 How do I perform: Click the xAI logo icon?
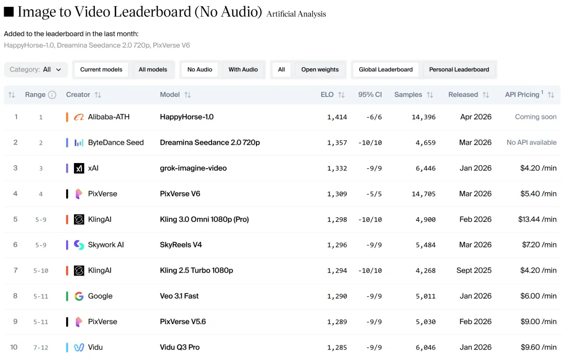pos(79,168)
